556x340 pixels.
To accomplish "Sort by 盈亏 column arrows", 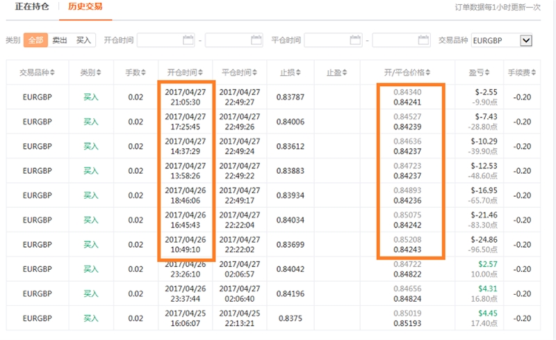I will pyautogui.click(x=487, y=72).
